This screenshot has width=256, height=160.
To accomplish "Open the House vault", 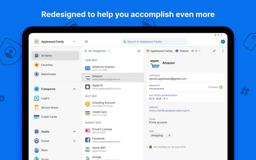I will 45,141.
